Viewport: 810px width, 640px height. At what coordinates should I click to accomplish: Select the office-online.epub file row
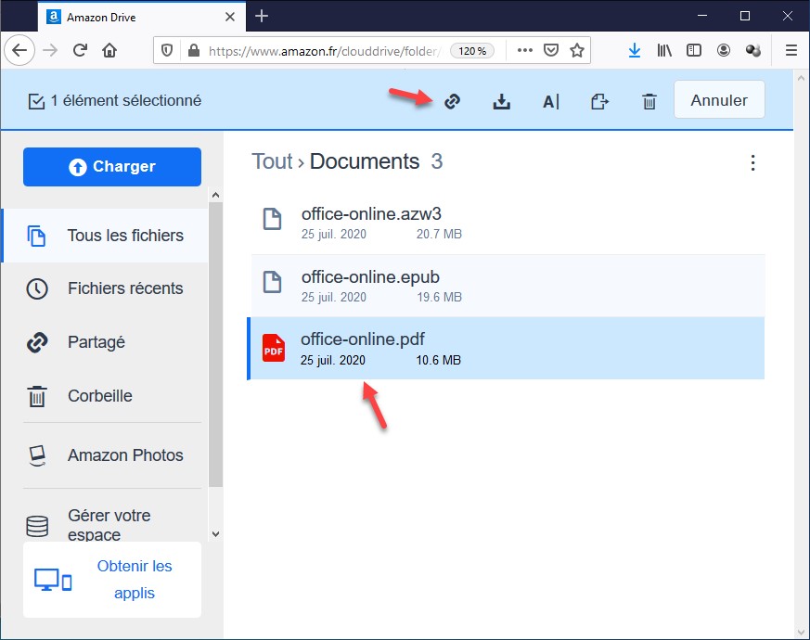tap(506, 286)
